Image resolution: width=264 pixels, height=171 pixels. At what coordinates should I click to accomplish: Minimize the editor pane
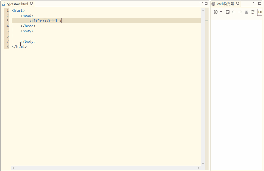[x=201, y=3]
